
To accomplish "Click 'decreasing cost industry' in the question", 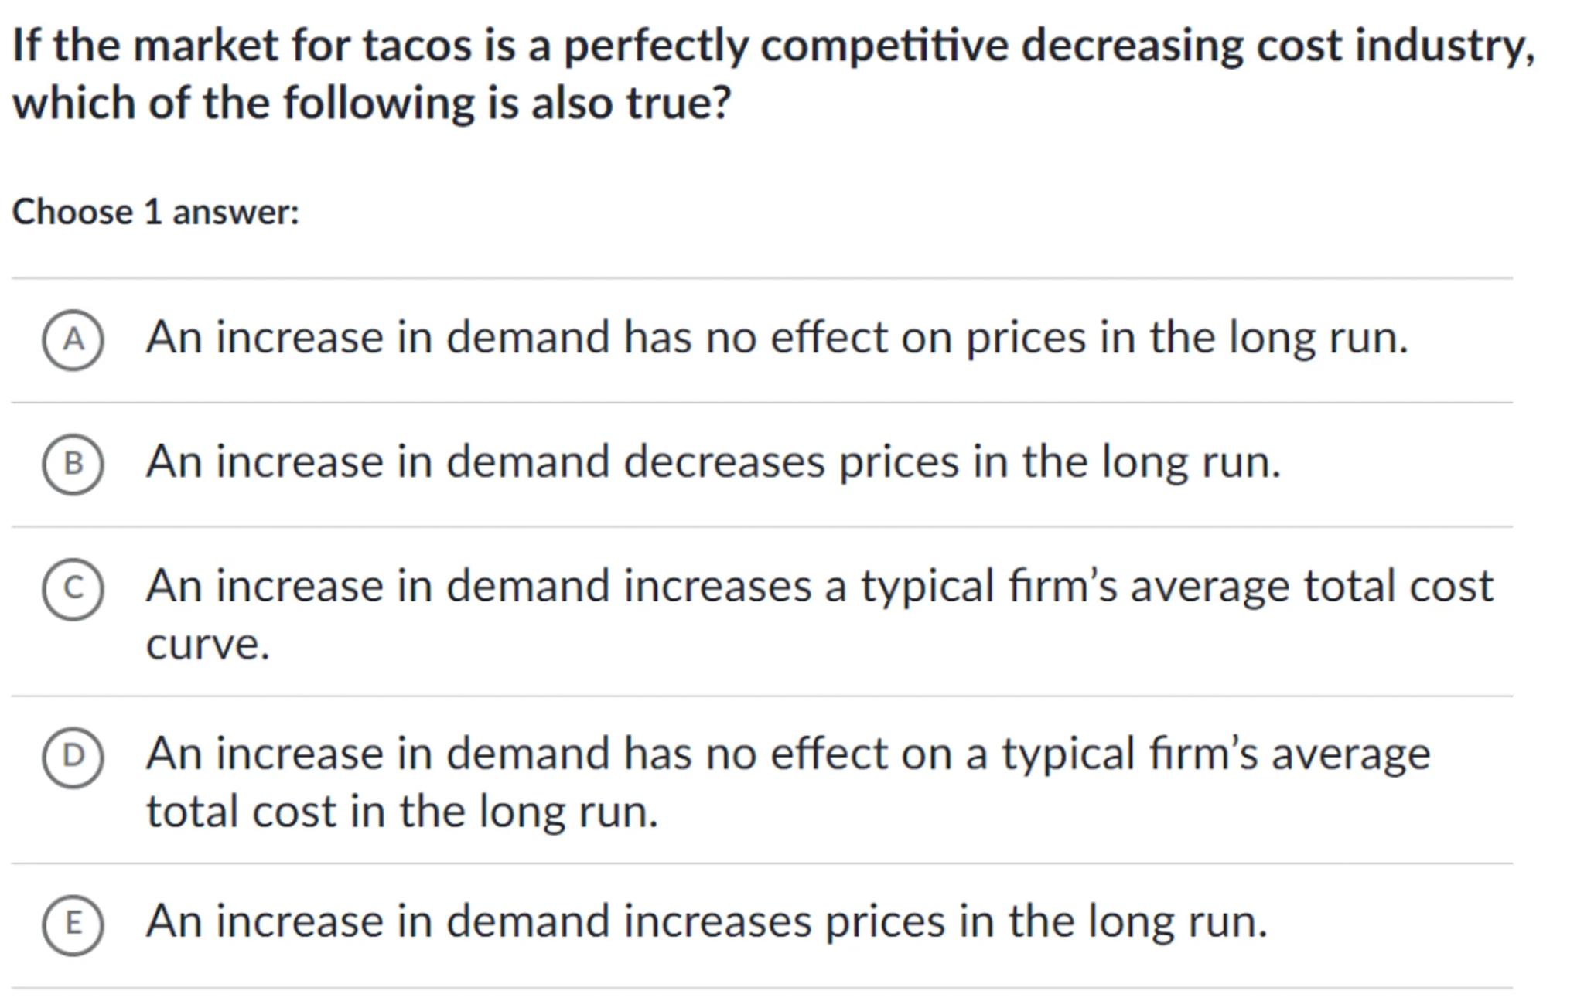I will (x=1278, y=46).
